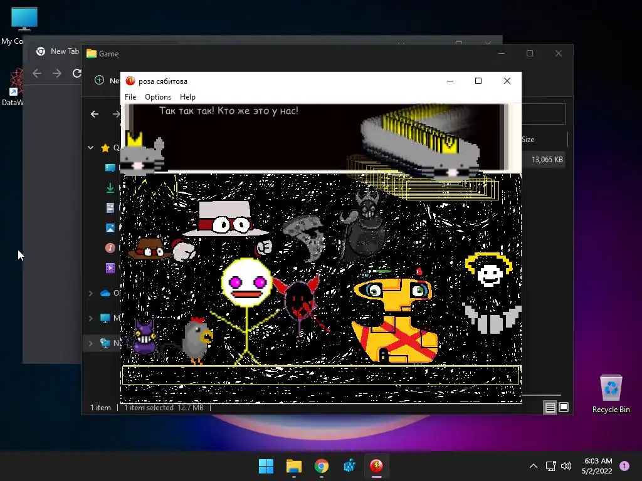Open the Options menu in the game window
Viewport: 642px width, 481px height.
tap(157, 97)
